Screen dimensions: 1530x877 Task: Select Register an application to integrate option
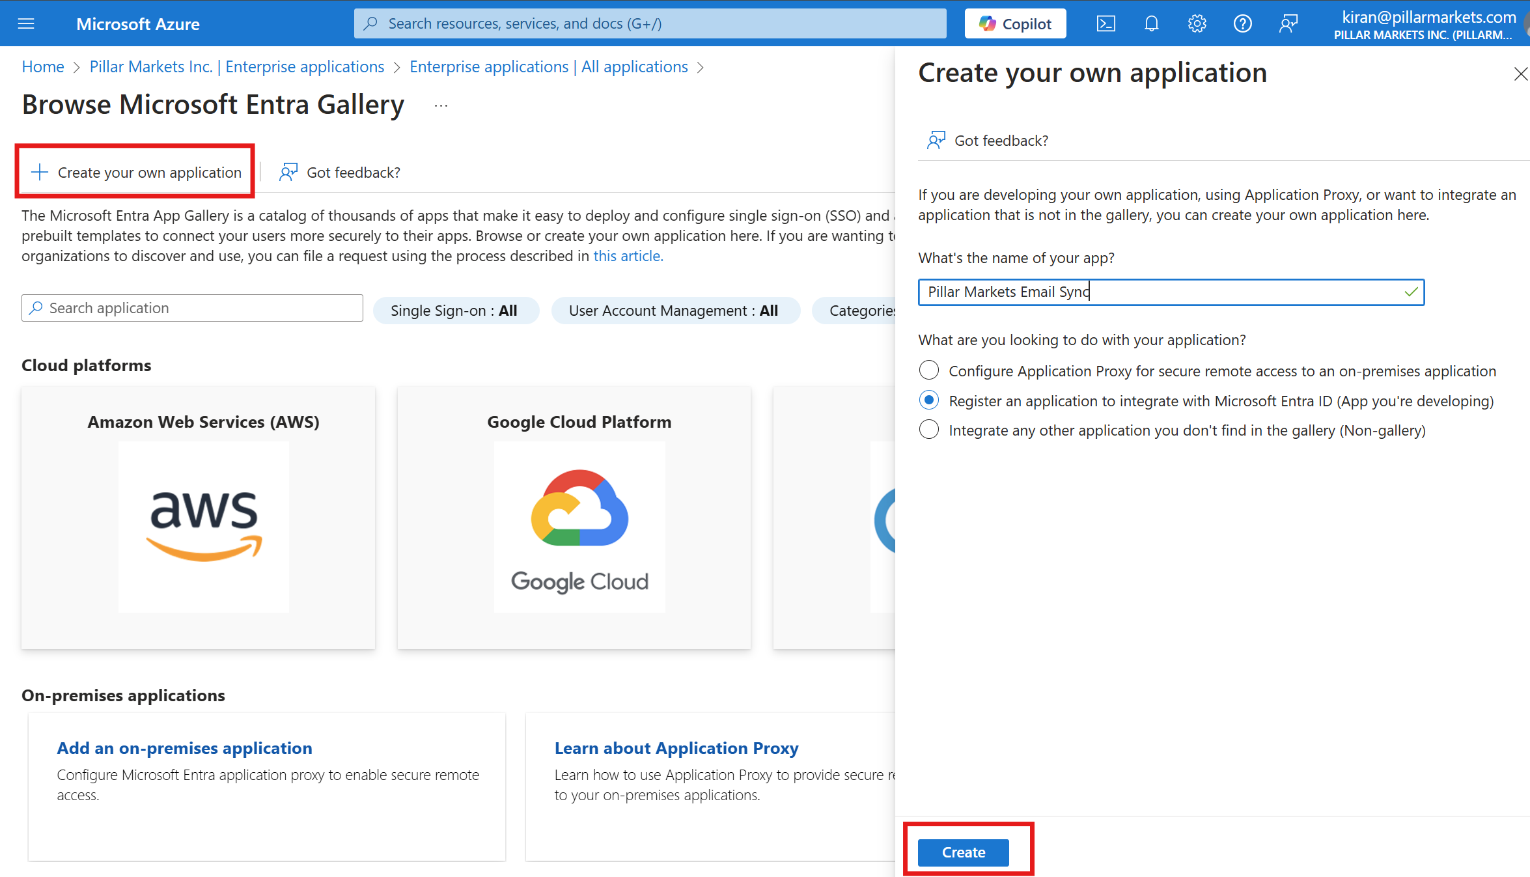tap(928, 400)
